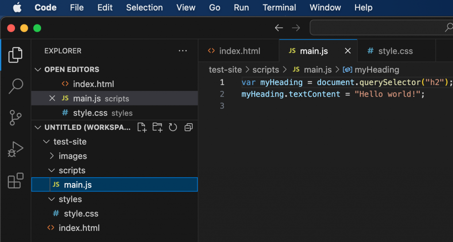Close the main.js editor tab
Screen dimensions: 453x242
348,51
